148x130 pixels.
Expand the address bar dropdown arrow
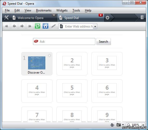(x=95, y=27)
